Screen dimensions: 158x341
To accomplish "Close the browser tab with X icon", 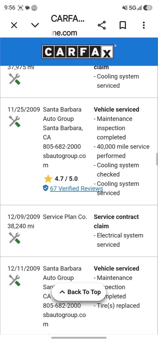I will pyautogui.click(x=14, y=26).
